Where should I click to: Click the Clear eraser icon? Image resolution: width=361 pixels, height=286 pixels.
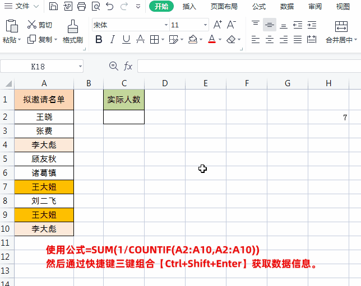coord(231,40)
